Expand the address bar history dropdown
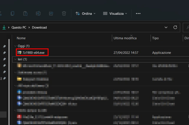Viewport: 189px width, 125px height. point(166,27)
